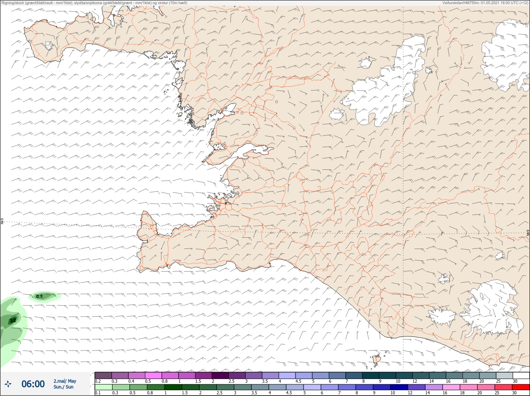Viewport: 530px width, 396px height.
Task: Select the dark purple 2 swatch in upper legend row
Action: pyautogui.click(x=220, y=375)
